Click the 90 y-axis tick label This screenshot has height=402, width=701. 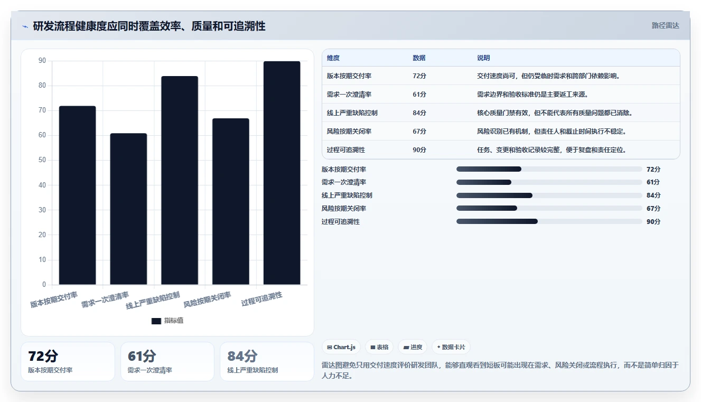click(42, 61)
